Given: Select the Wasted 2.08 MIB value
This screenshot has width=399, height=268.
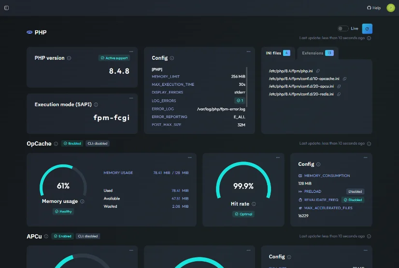Looking at the screenshot, I should [x=180, y=206].
